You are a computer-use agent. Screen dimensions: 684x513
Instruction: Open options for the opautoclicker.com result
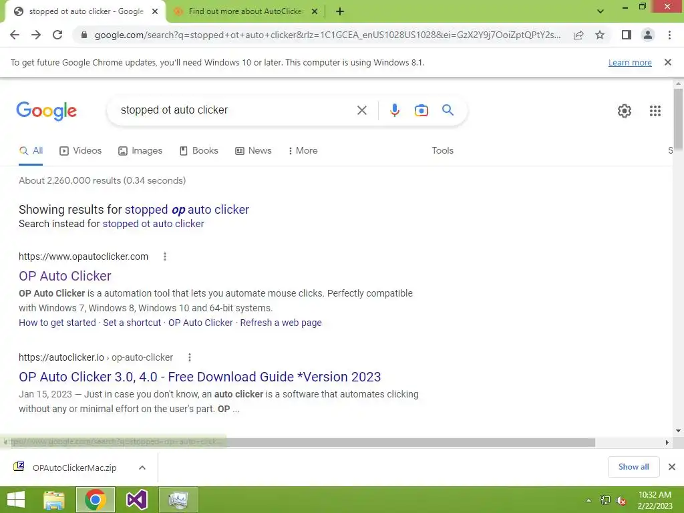point(165,256)
